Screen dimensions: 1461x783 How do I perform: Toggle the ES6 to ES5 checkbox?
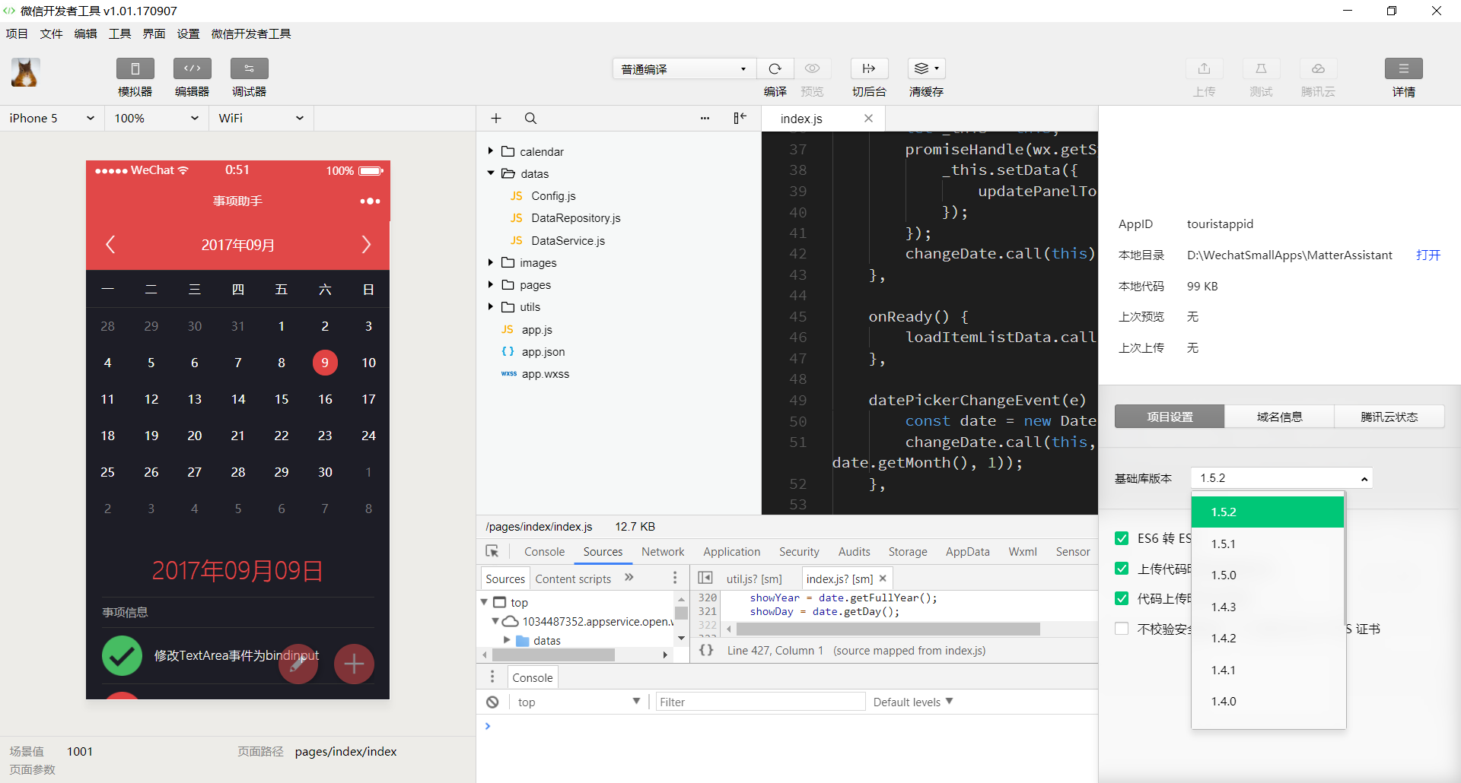(x=1122, y=538)
